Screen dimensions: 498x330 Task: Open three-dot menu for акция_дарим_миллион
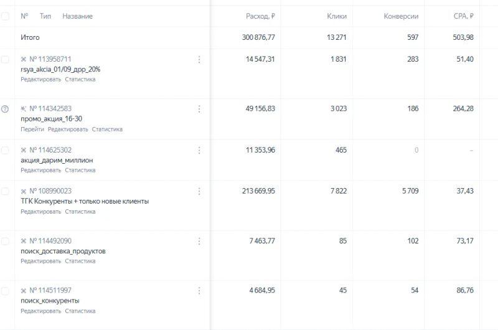coord(199,150)
